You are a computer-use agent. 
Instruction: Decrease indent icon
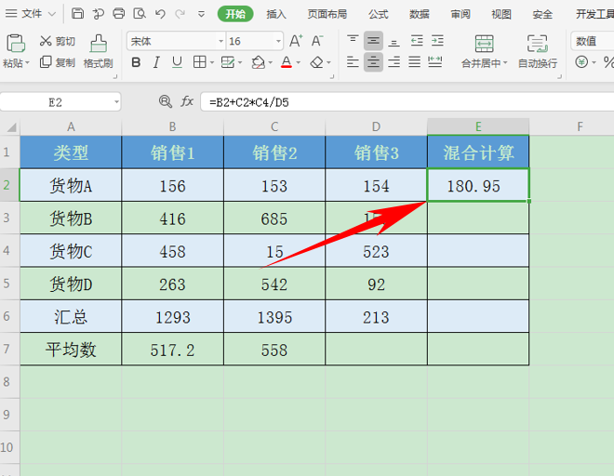[417, 41]
